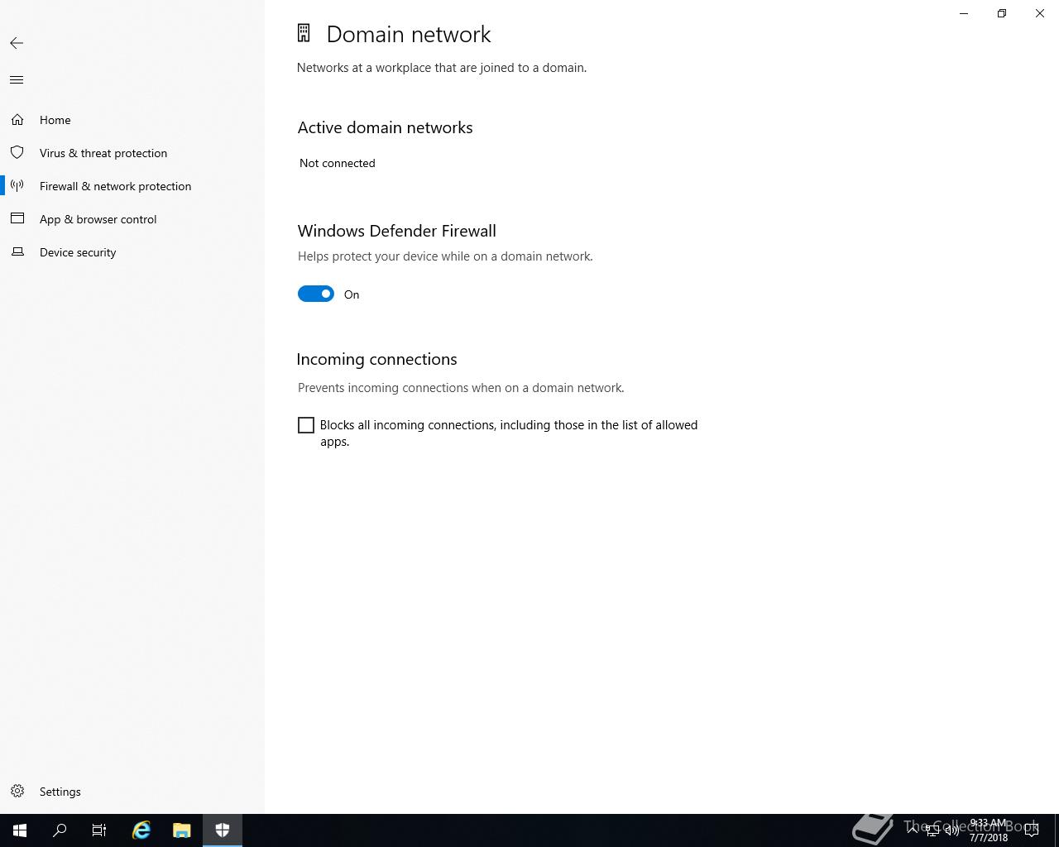Open taskbar Search magnifier
Viewport: 1059px width, 847px height.
click(60, 830)
